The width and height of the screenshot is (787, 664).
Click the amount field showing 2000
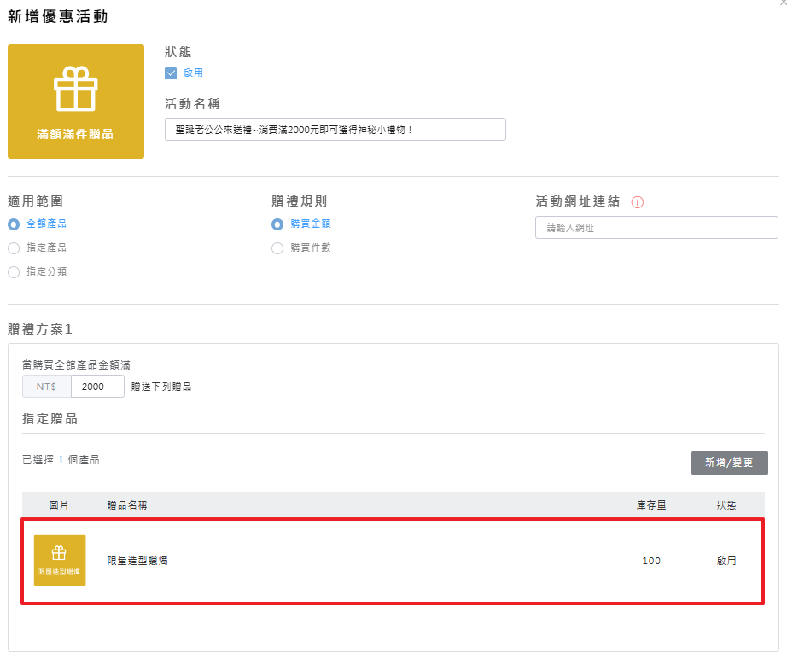[97, 387]
